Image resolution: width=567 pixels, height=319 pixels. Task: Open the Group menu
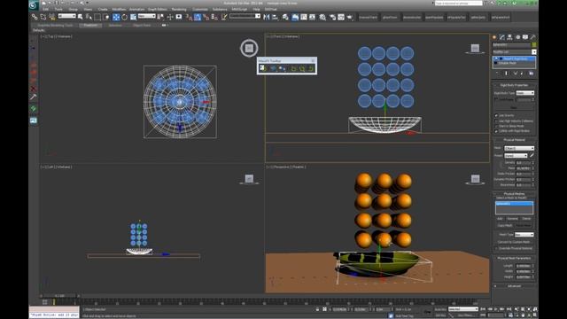(73, 10)
